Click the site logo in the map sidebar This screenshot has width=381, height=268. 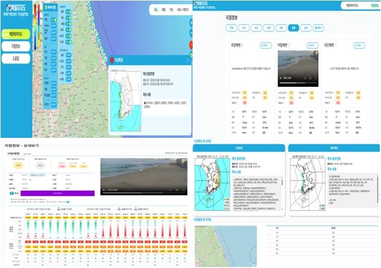point(16,10)
